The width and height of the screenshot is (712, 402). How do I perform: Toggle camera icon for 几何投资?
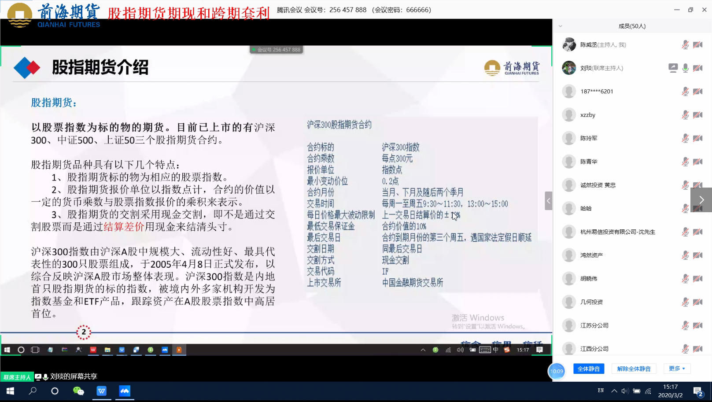698,302
